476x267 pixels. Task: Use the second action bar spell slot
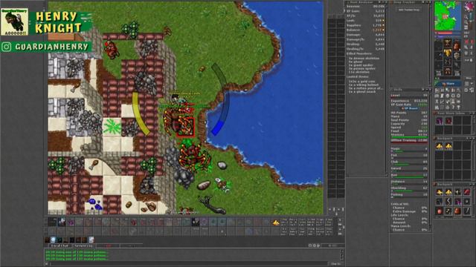(62, 222)
